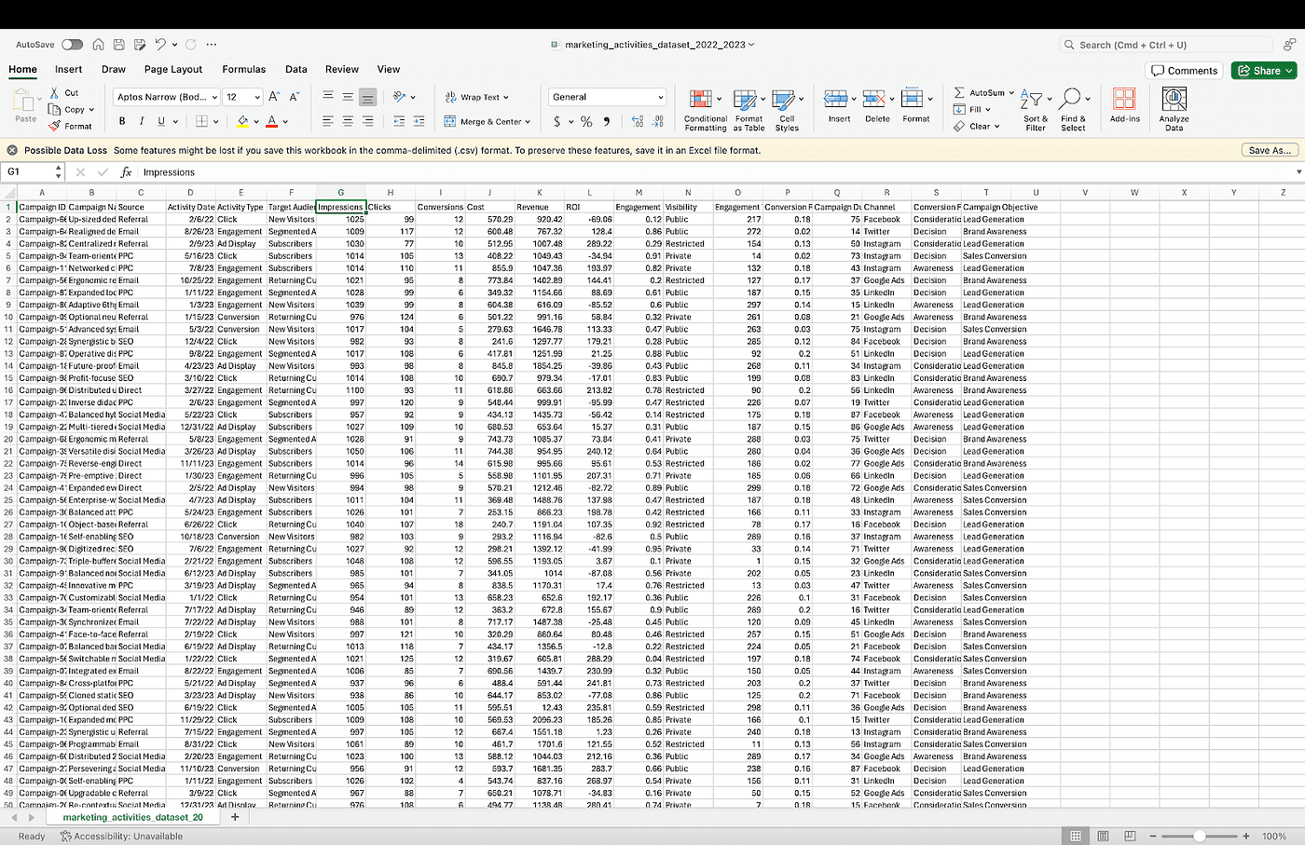Increase font size with the larger A icon
The width and height of the screenshot is (1305, 845).
tap(274, 97)
